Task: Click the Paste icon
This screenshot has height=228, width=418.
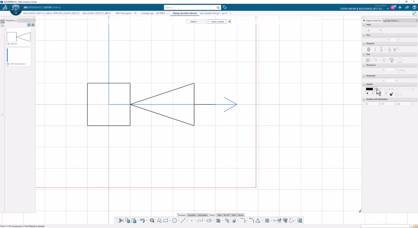Action: [x=134, y=221]
